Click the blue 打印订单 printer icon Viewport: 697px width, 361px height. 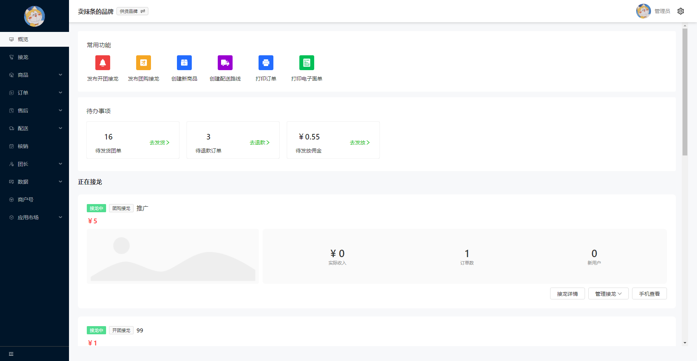click(266, 63)
